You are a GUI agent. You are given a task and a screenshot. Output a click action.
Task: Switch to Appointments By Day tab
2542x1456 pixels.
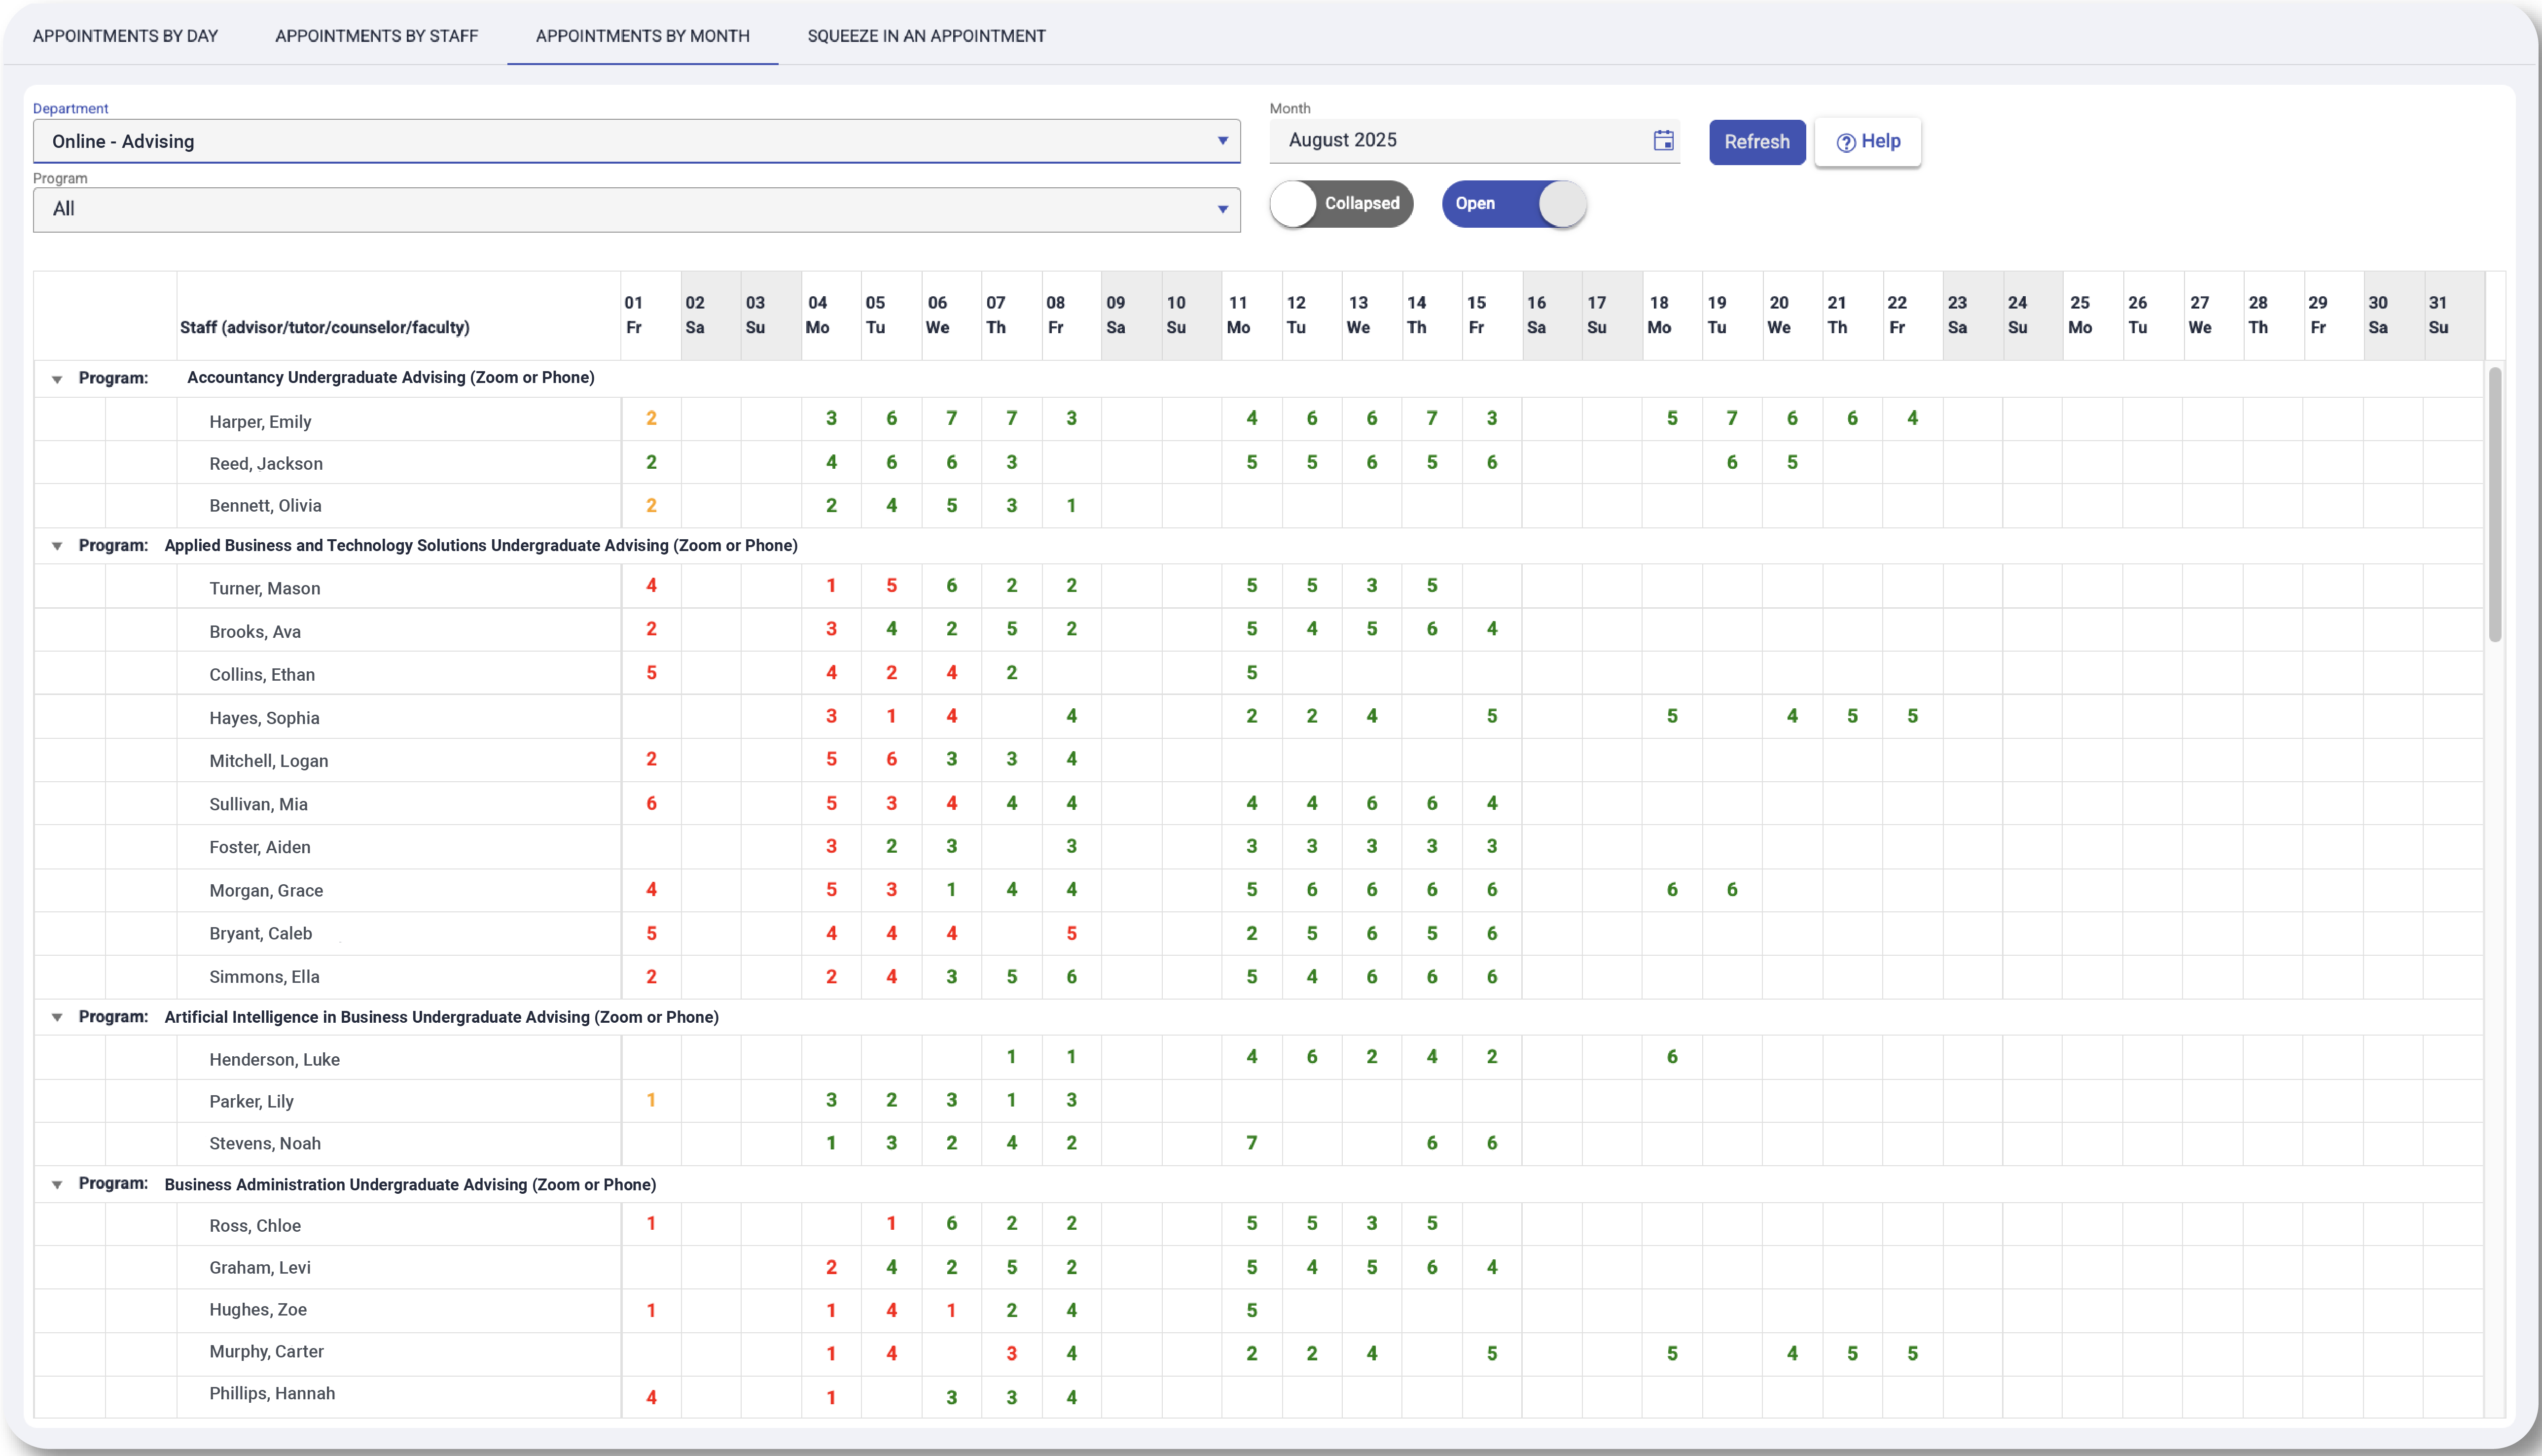point(125,36)
